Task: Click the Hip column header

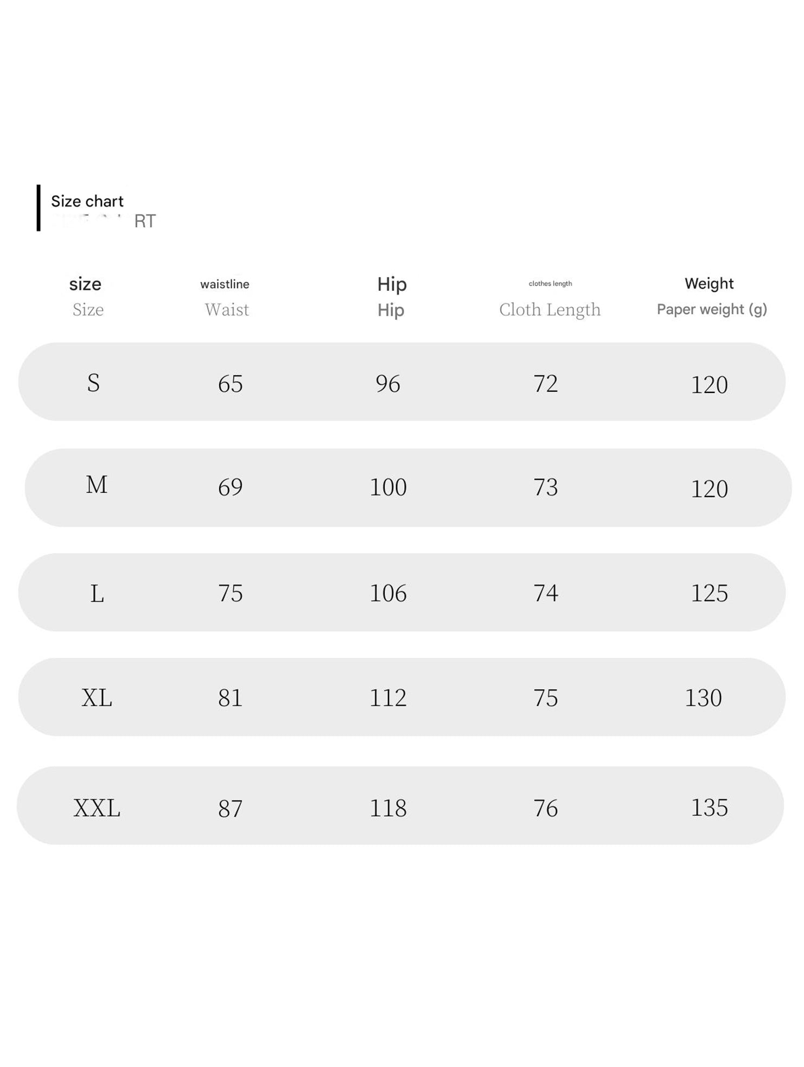Action: point(392,284)
